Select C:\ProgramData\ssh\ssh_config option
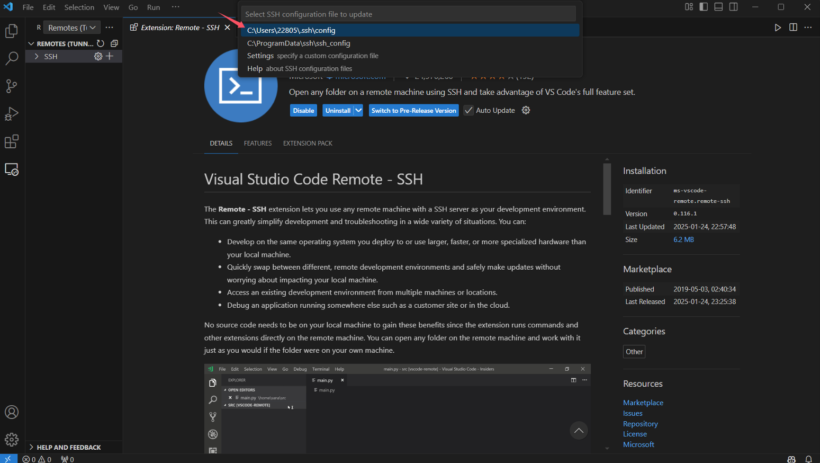 coord(299,43)
